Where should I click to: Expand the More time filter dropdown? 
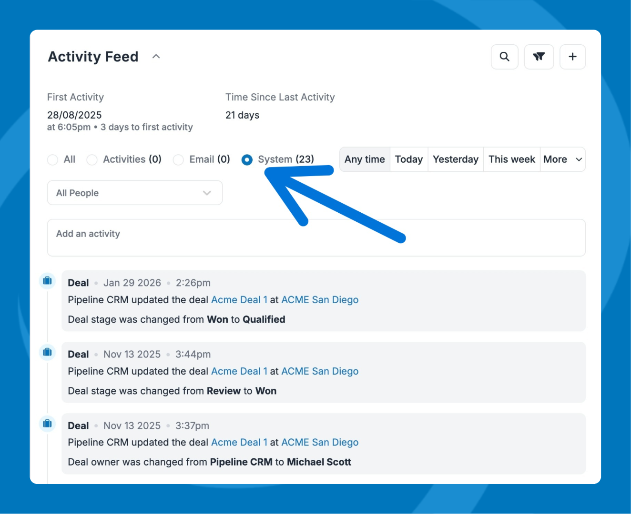pyautogui.click(x=562, y=159)
